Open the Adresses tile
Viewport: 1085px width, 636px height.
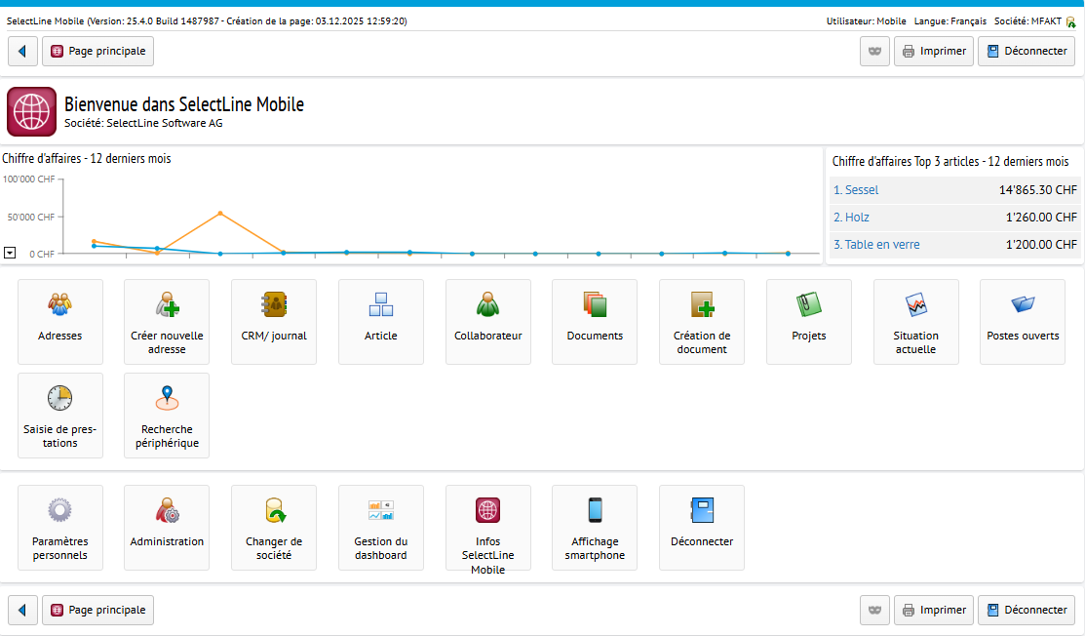coord(60,321)
